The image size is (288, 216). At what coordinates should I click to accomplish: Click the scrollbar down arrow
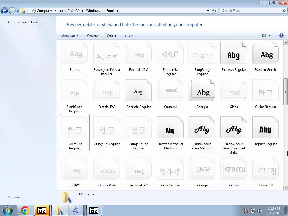pyautogui.click(x=286, y=188)
